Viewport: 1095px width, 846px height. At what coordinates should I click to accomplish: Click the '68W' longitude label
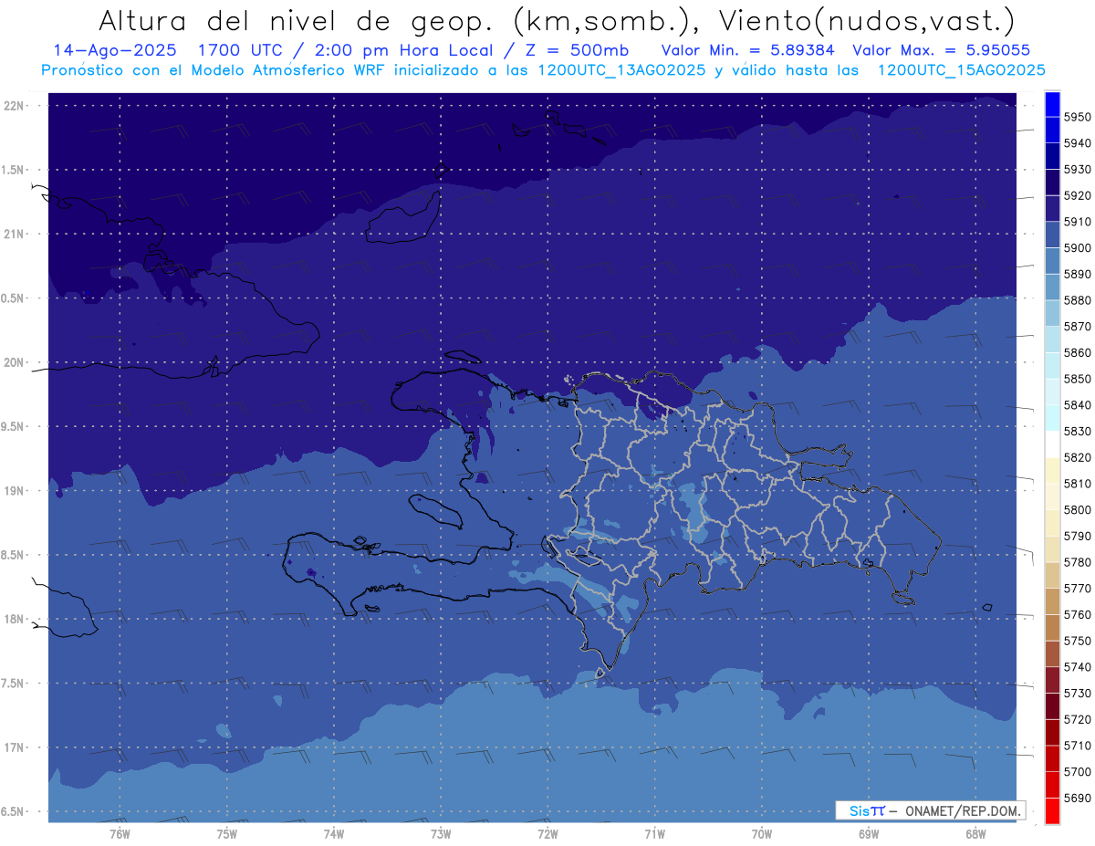pyautogui.click(x=975, y=832)
